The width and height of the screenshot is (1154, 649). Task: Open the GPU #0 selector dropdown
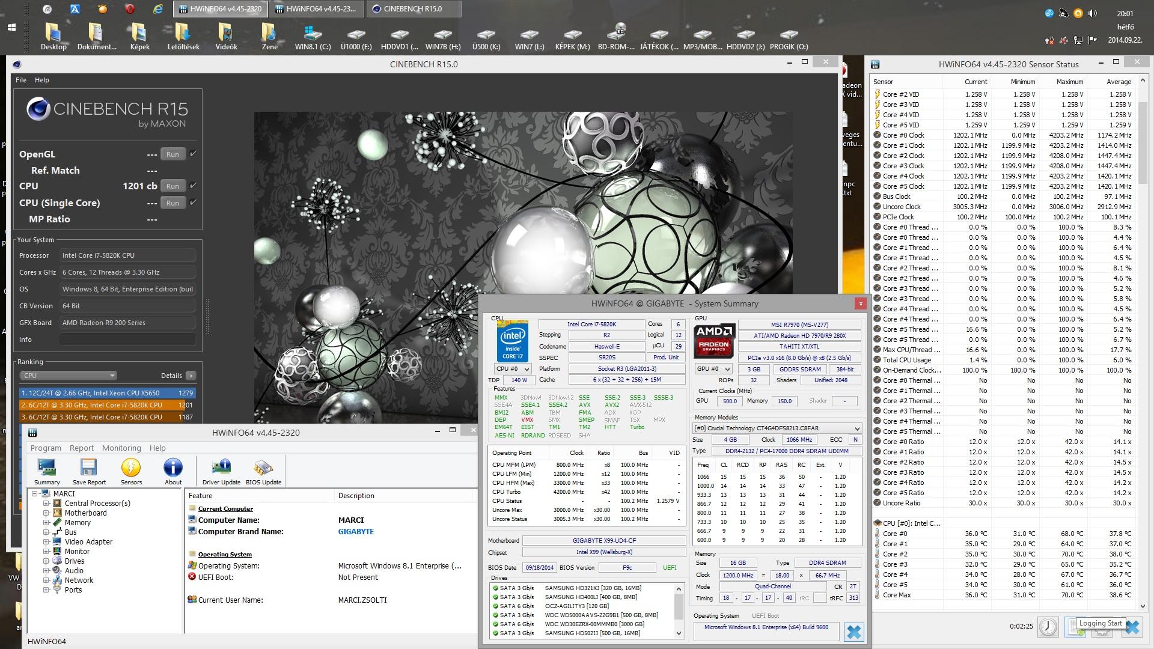(713, 369)
